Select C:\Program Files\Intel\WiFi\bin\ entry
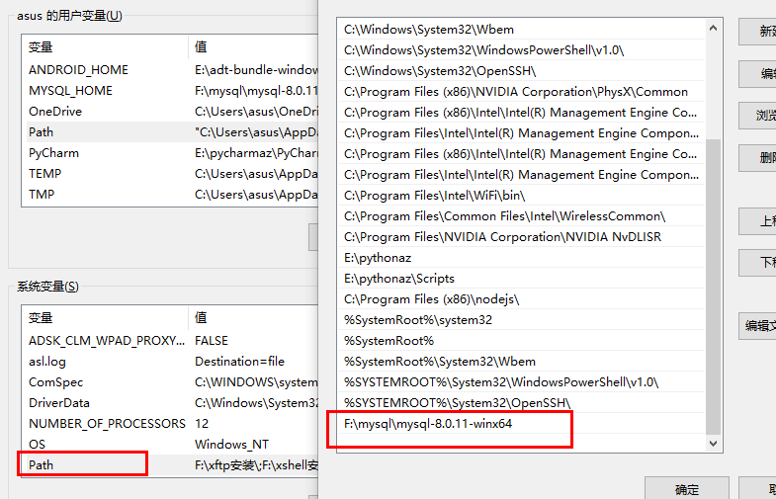This screenshot has height=499, width=776. 522,196
